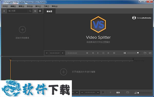The width and height of the screenshot is (154, 97).
Task: Open the 查看(V) menu
Action: pyautogui.click(x=21, y=6)
